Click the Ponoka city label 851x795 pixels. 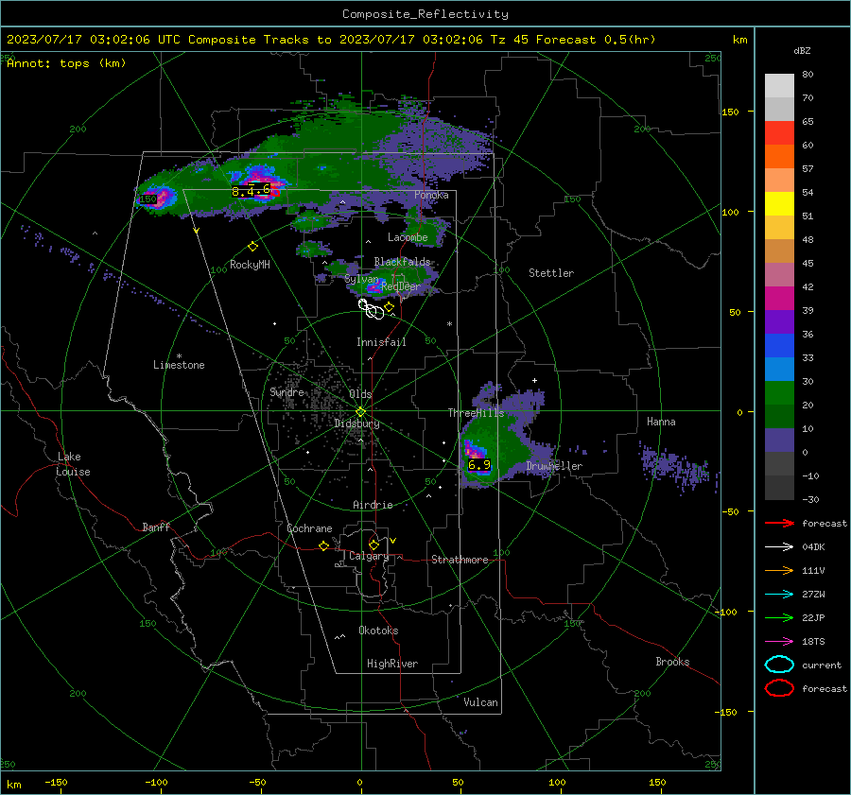(431, 195)
